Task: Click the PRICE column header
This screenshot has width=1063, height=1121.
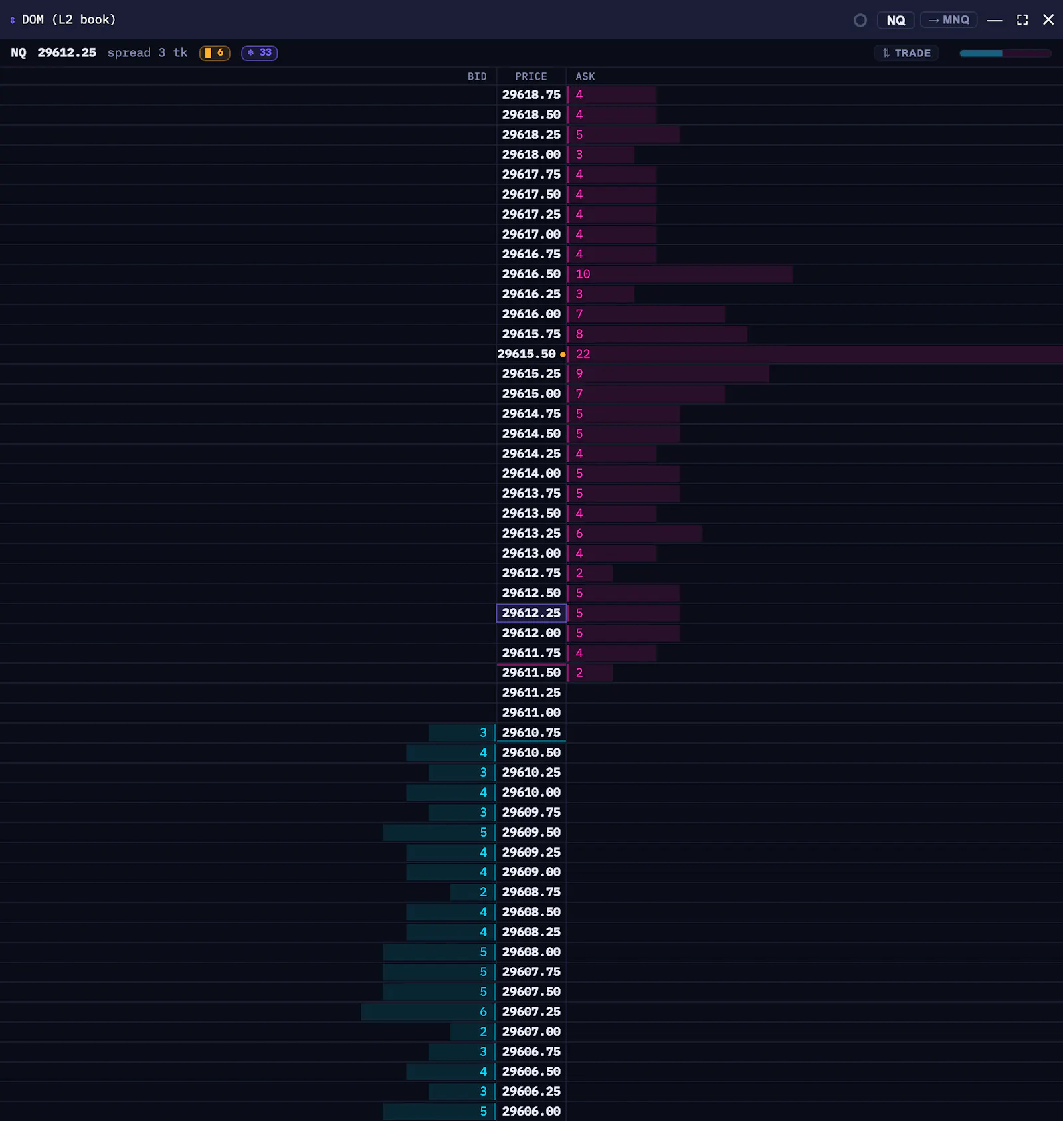Action: click(531, 76)
